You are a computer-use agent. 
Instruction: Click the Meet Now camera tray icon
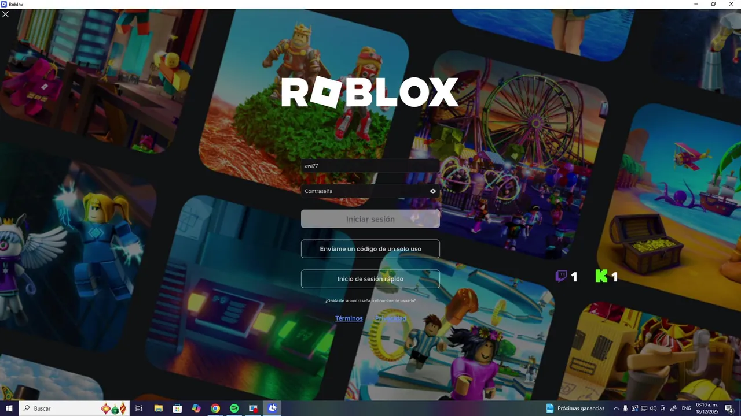click(663, 408)
